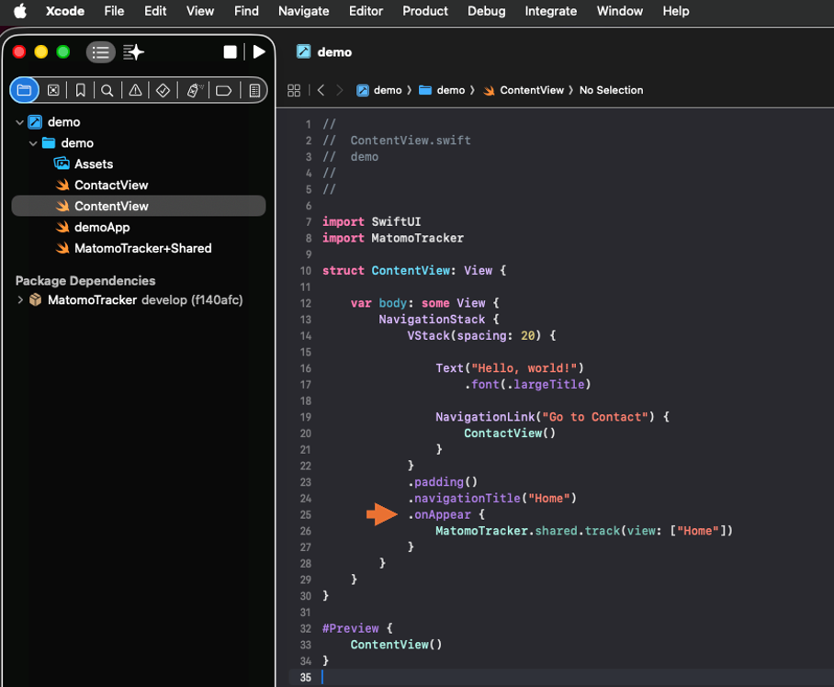834x687 pixels.
Task: Stop the running app
Action: coord(230,52)
